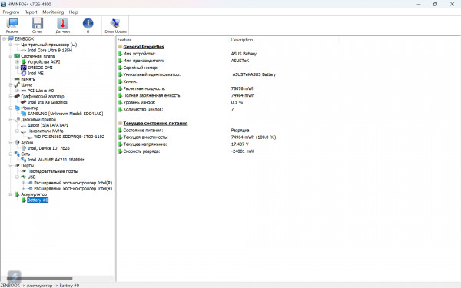
Task: Open the Program menu
Action: coord(11,12)
